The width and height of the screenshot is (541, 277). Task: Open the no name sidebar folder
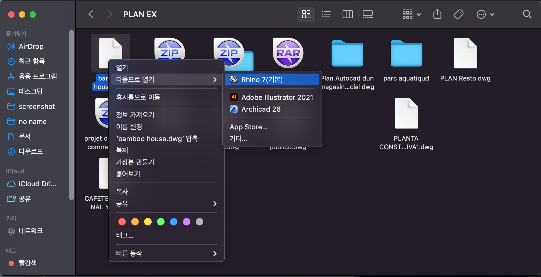coord(33,122)
